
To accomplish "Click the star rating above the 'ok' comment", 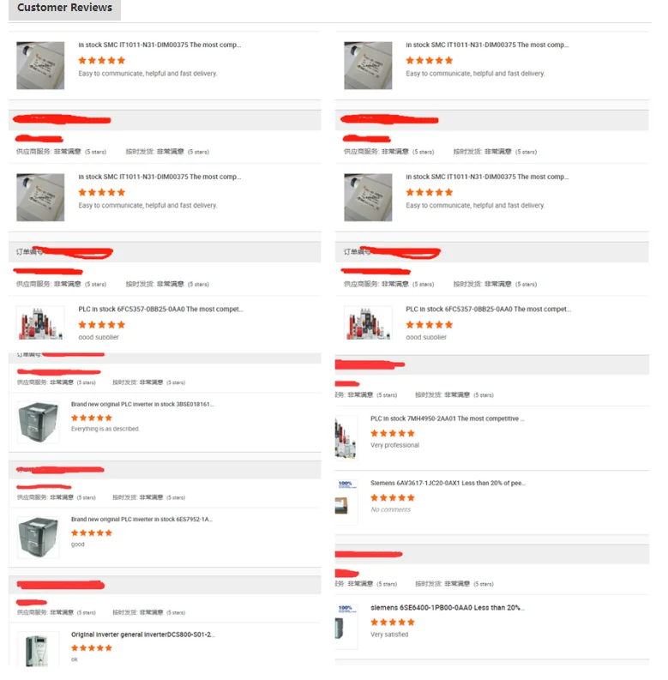I will pos(92,648).
